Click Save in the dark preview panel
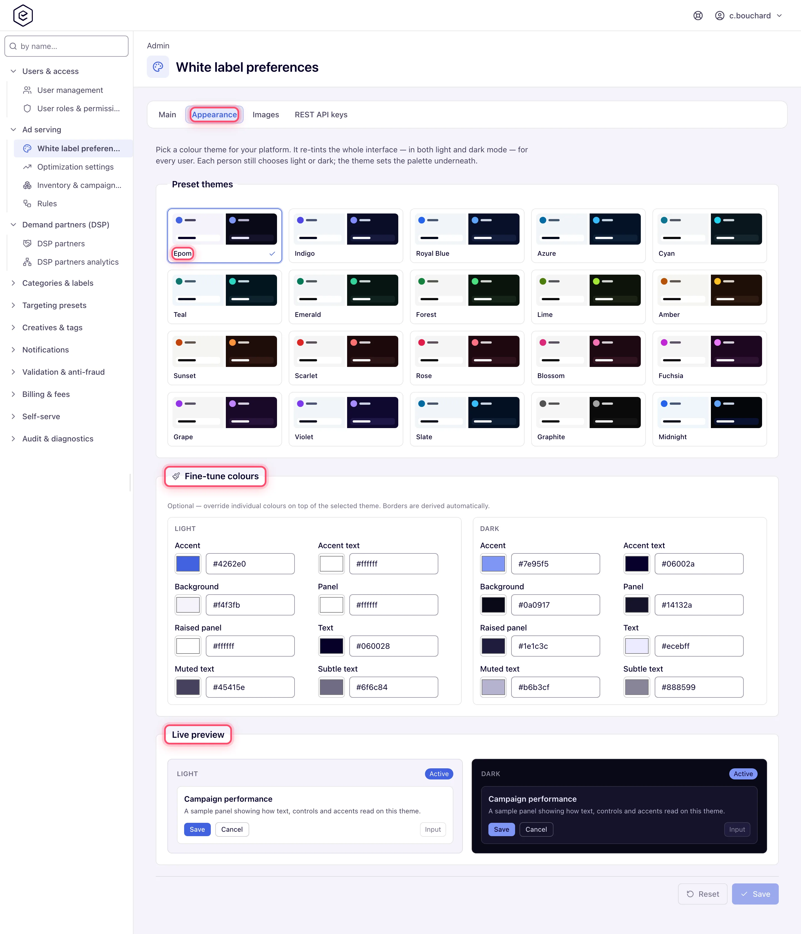This screenshot has width=801, height=934. point(501,829)
